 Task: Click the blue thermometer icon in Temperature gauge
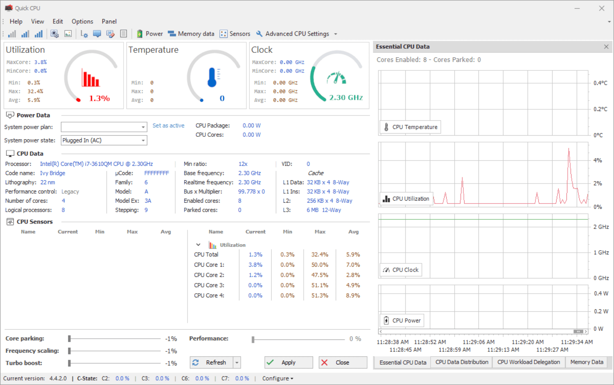click(213, 77)
